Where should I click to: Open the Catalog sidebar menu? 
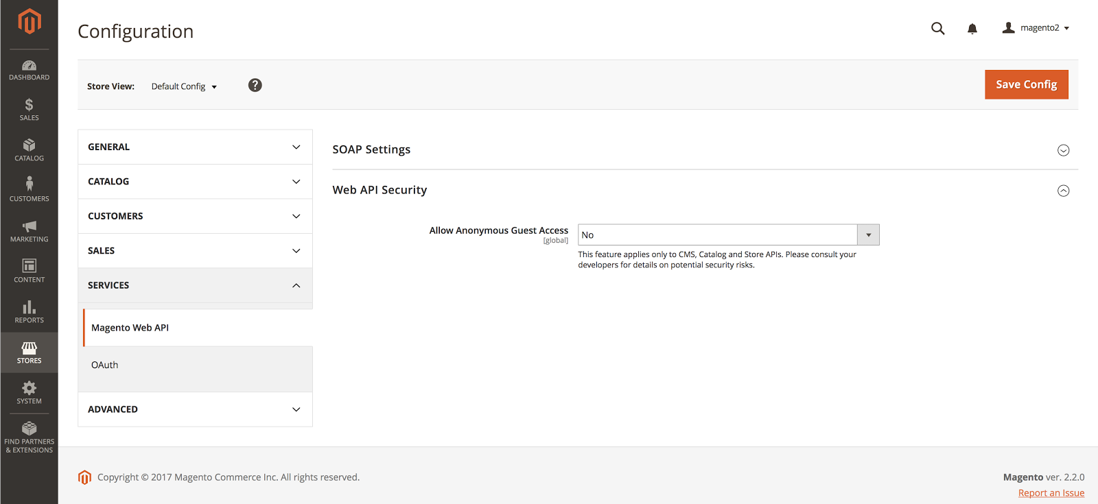[x=29, y=150]
